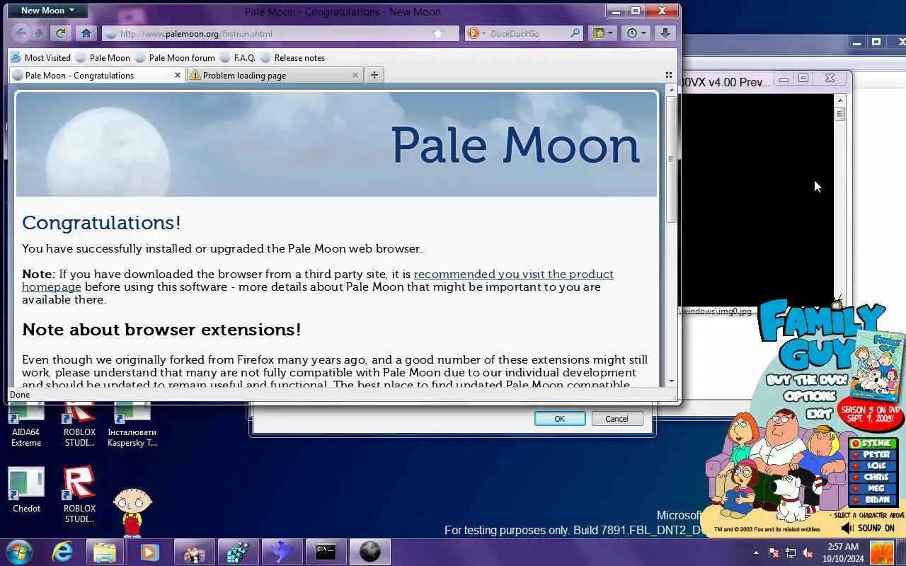The width and height of the screenshot is (906, 566).
Task: Open F.A.Q. bookmark
Action: (x=238, y=57)
